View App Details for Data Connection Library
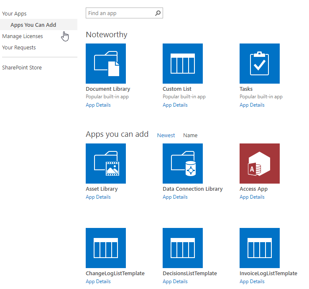The width and height of the screenshot is (309, 289). (x=175, y=197)
